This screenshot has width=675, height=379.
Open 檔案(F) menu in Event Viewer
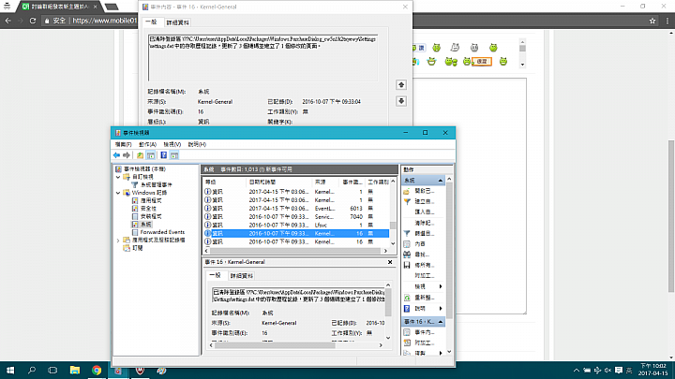[123, 144]
